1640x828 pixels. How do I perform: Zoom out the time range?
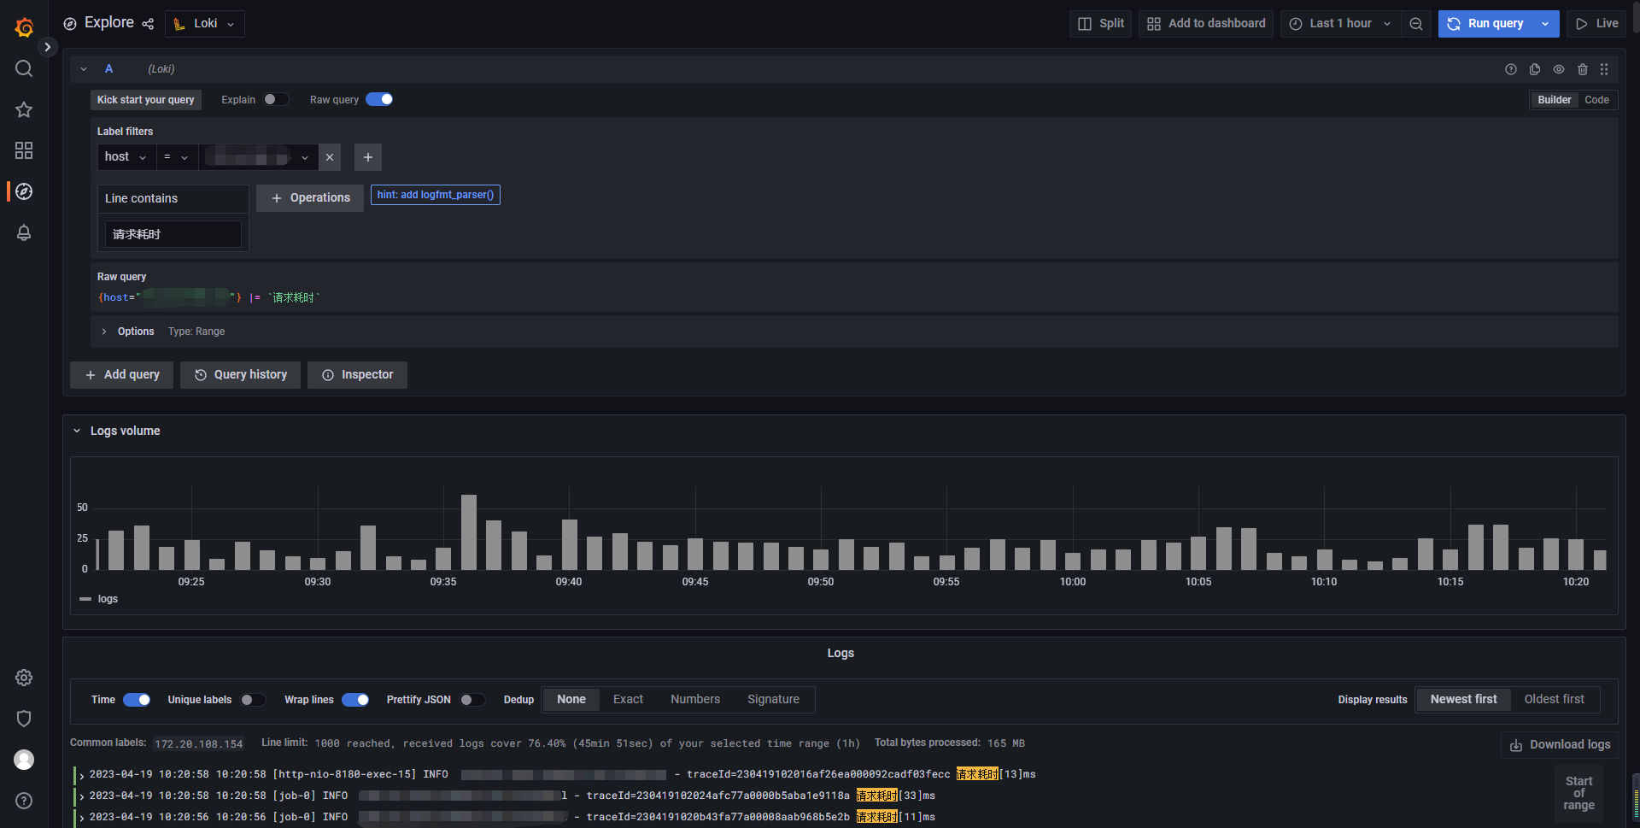[1416, 24]
